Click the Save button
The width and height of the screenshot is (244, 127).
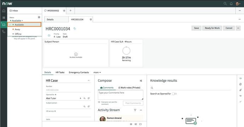pyautogui.click(x=197, y=28)
